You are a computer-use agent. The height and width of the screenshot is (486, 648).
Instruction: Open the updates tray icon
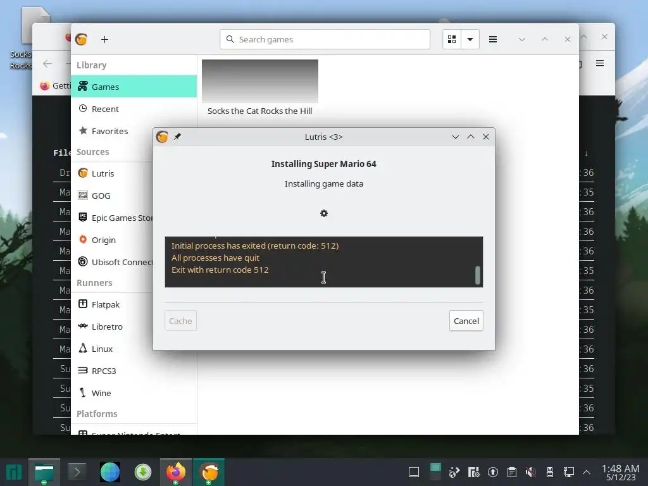point(492,472)
